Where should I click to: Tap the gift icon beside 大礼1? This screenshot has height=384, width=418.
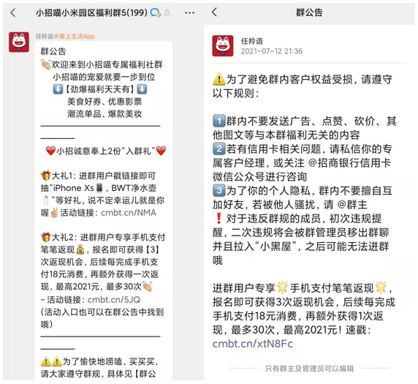coord(46,176)
